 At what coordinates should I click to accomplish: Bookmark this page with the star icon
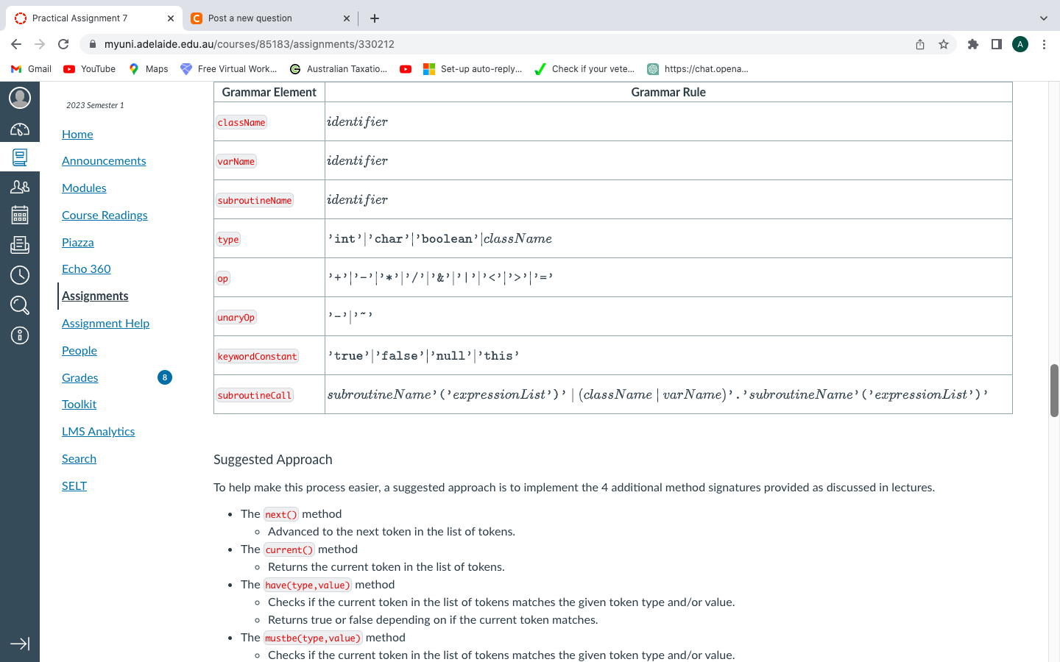click(x=943, y=44)
